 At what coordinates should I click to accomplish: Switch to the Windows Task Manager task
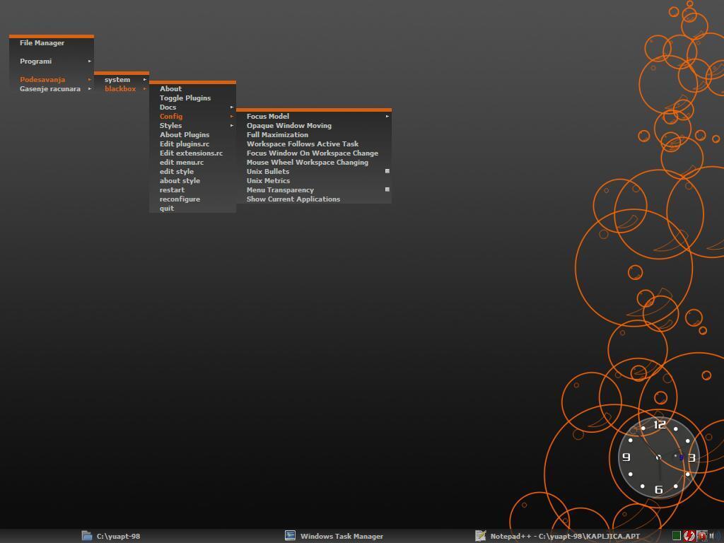[x=341, y=536]
